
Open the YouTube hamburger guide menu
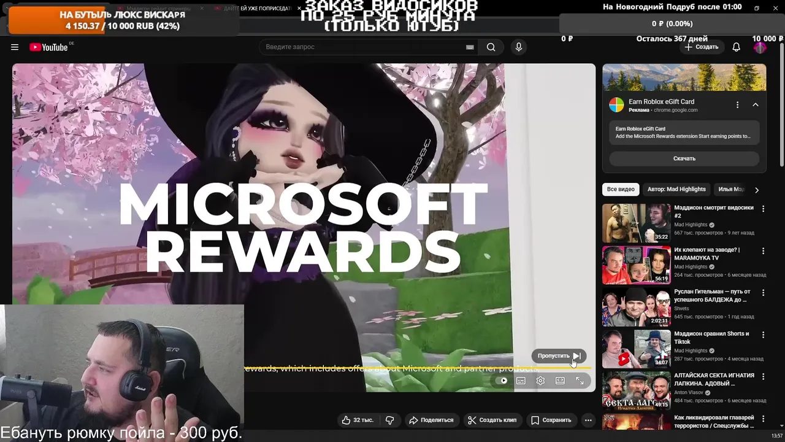(15, 47)
